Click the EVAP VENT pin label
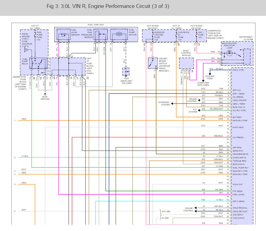 (x=238, y=127)
